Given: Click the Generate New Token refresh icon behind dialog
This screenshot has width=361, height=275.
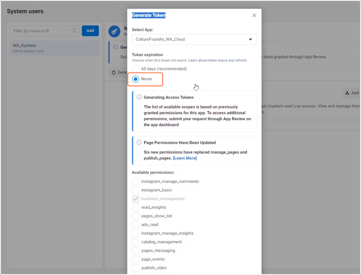Looking at the screenshot, I should click(114, 73).
